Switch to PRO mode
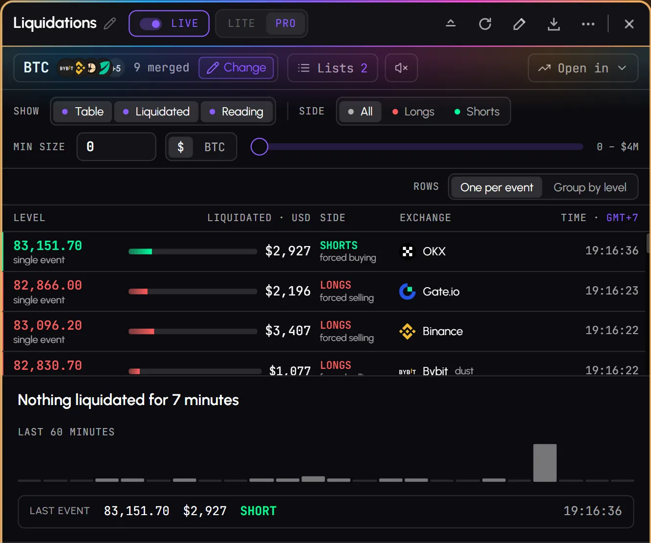The height and width of the screenshot is (543, 651). click(285, 23)
